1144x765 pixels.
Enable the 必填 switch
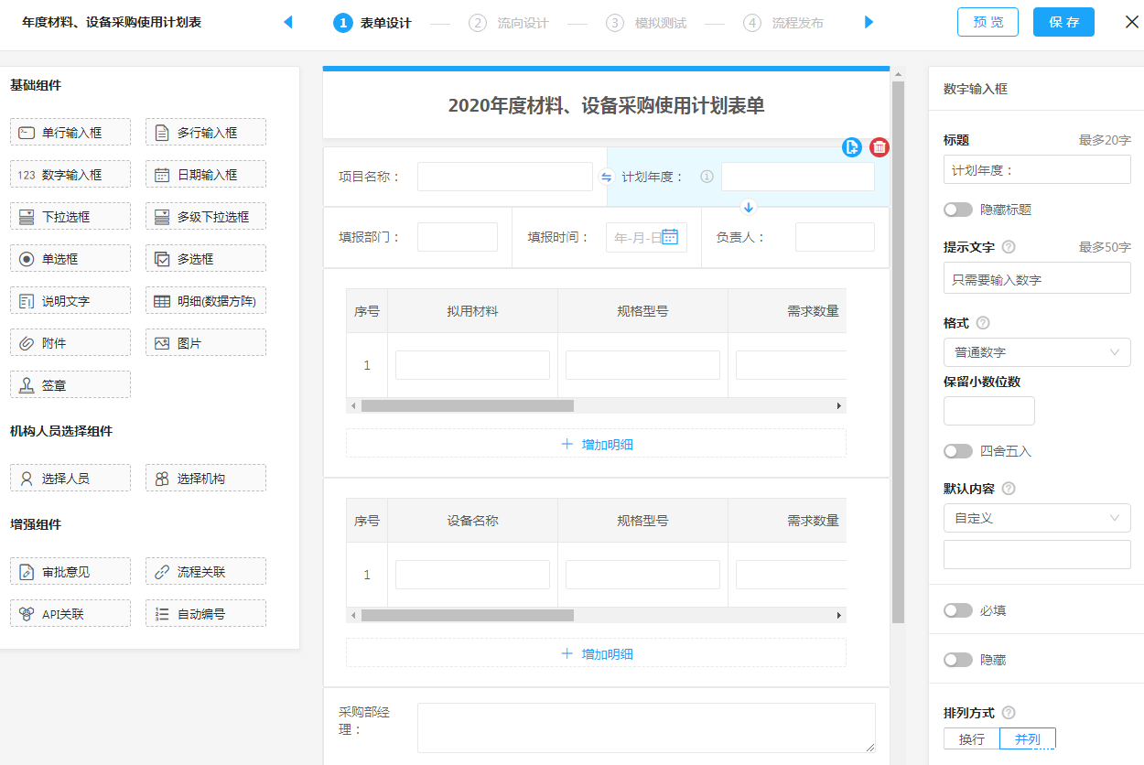pos(958,610)
